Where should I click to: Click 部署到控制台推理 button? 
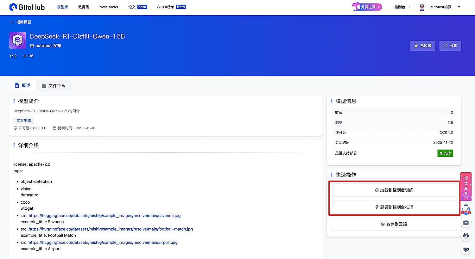click(x=394, y=207)
